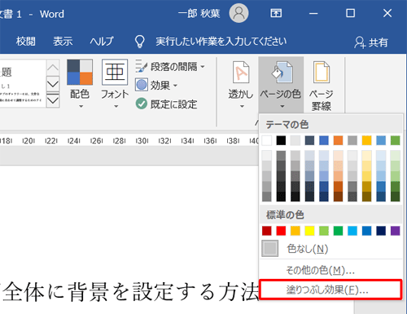407x314 pixels.
Task: Expand the 効果 dropdown arrow
Action: (x=175, y=86)
